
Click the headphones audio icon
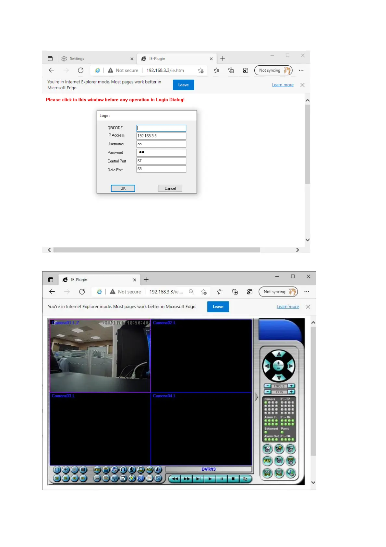pyautogui.click(x=123, y=469)
